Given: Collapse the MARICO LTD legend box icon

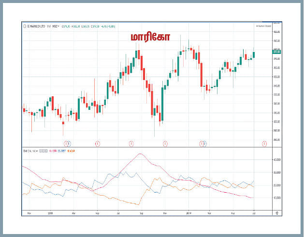Looking at the screenshot, I should [25, 26].
